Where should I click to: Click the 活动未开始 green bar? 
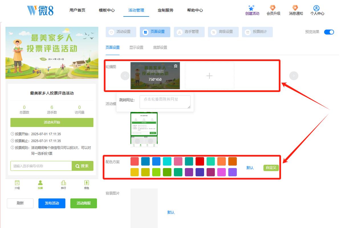coord(52,122)
